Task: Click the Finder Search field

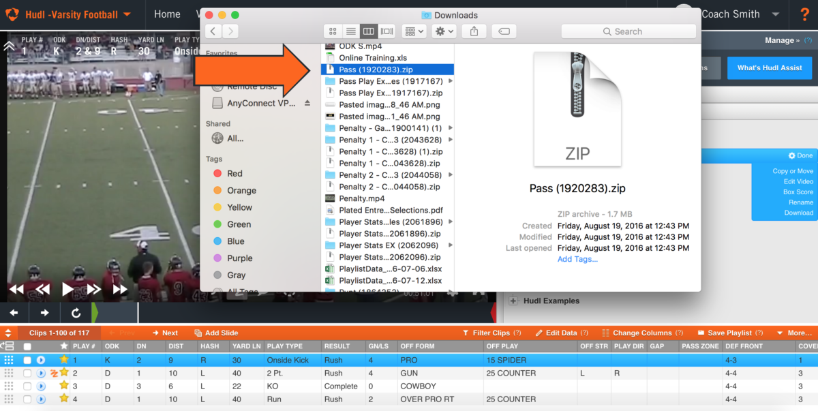Action: tap(627, 31)
